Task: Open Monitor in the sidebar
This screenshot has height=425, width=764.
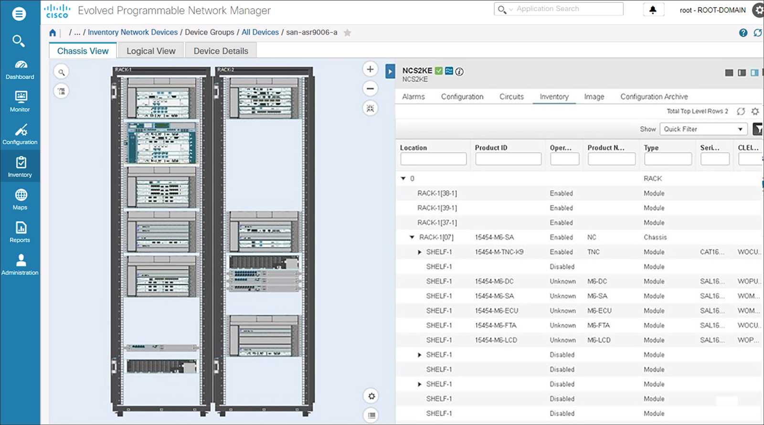Action: pyautogui.click(x=20, y=102)
